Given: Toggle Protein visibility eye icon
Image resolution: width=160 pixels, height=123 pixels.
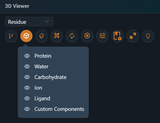Looking at the screenshot, I should coord(27,56).
